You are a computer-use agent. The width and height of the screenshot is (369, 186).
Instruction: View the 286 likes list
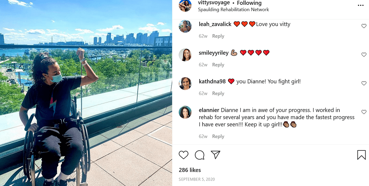tap(190, 170)
